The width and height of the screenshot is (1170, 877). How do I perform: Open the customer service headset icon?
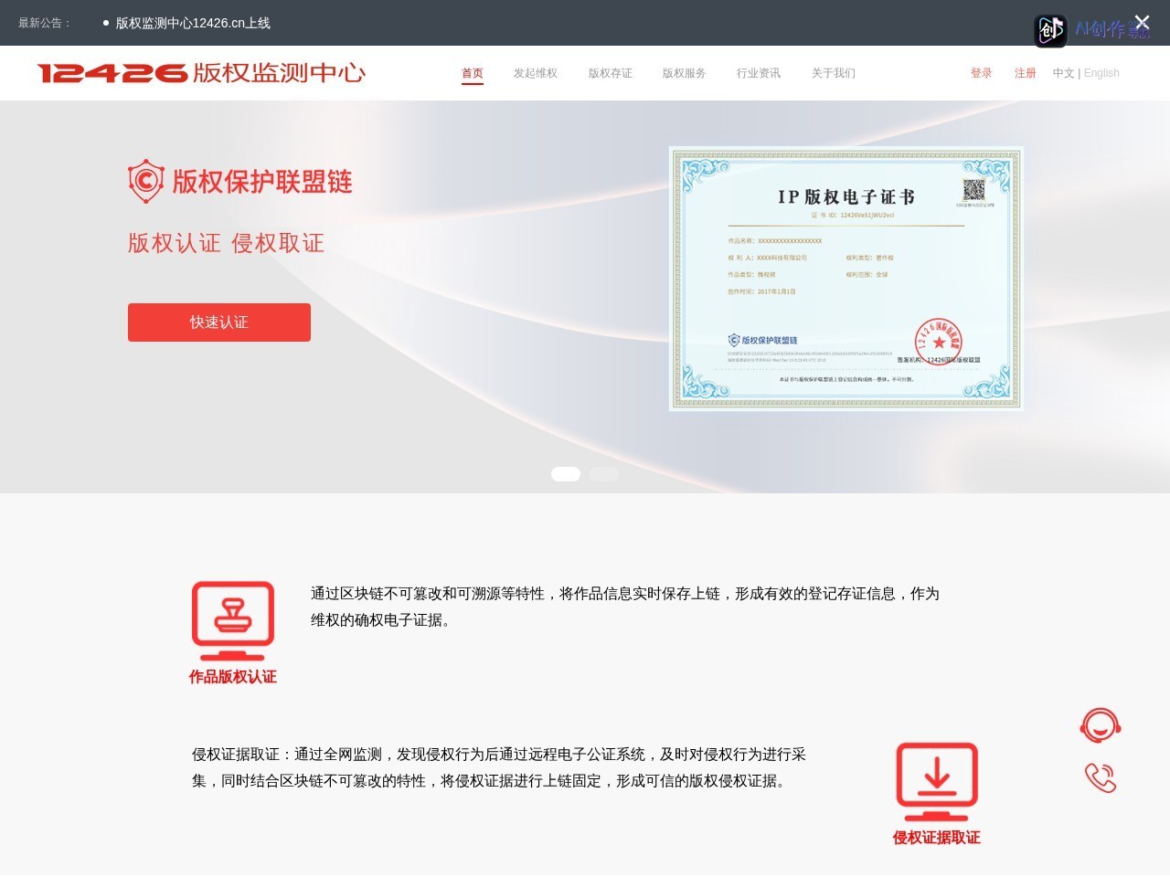tap(1101, 726)
